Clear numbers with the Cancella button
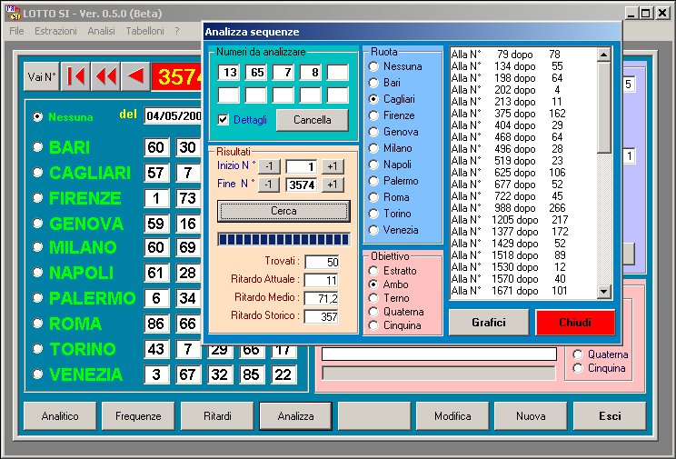676x459 pixels. click(312, 120)
